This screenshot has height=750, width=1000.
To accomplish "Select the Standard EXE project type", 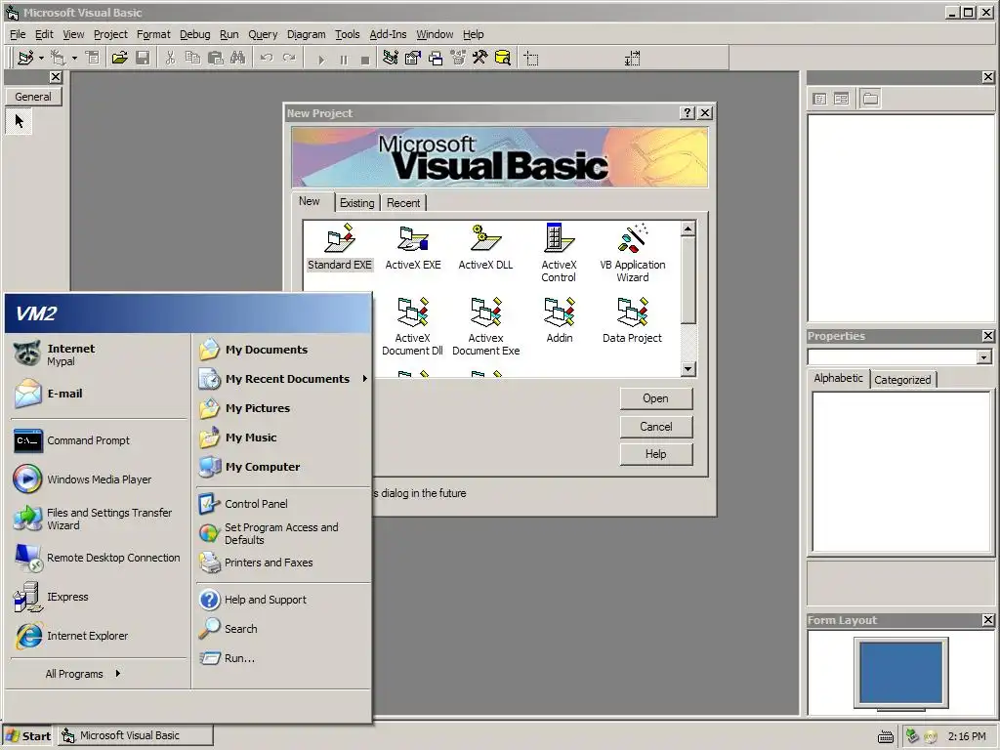I will click(339, 247).
